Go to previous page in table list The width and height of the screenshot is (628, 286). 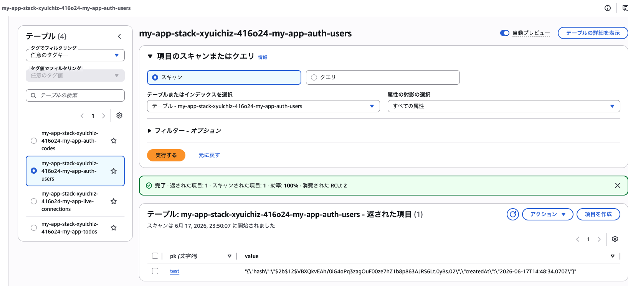[x=82, y=116]
